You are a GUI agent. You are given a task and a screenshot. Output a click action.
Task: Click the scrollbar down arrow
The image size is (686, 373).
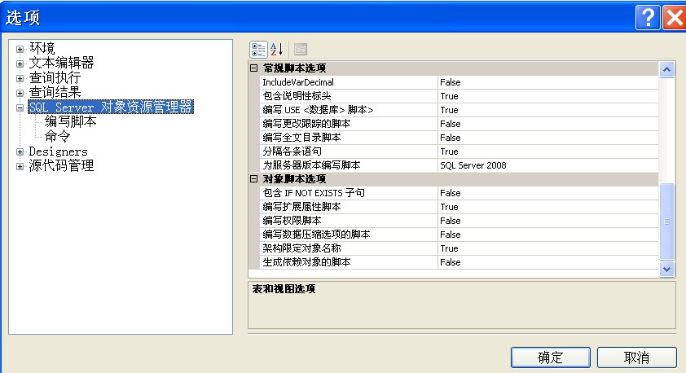coord(666,270)
